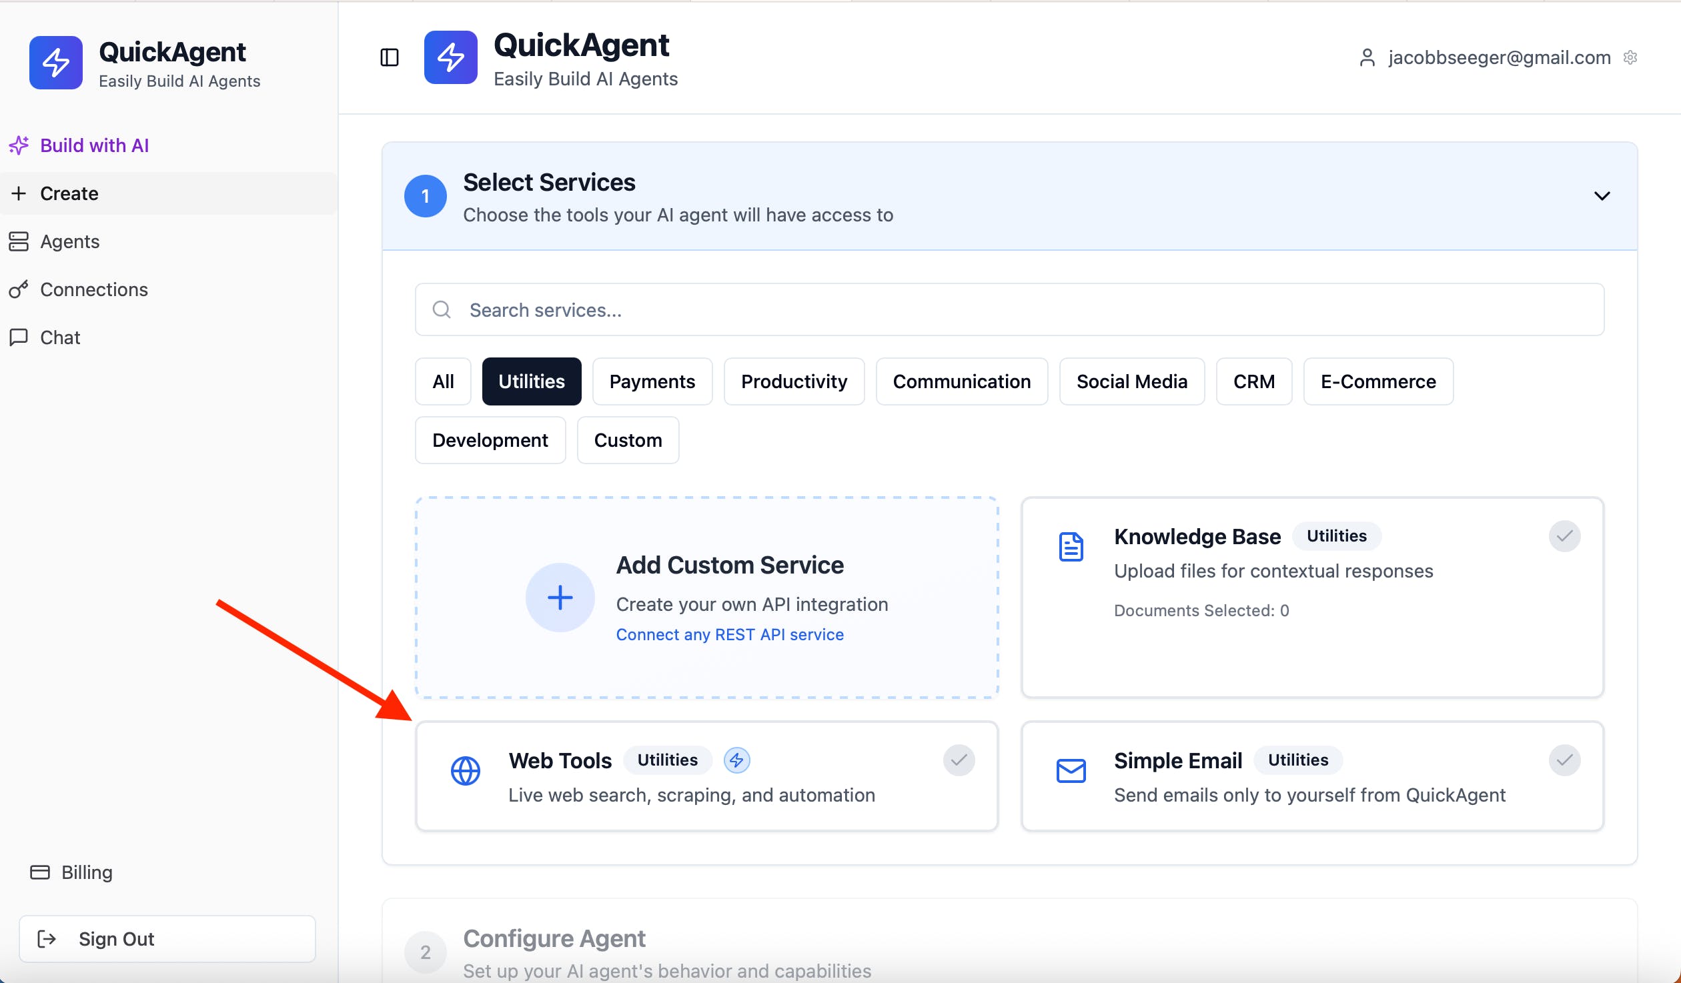This screenshot has height=983, width=1681.
Task: Open Build with AI in sidebar
Action: tap(169, 145)
